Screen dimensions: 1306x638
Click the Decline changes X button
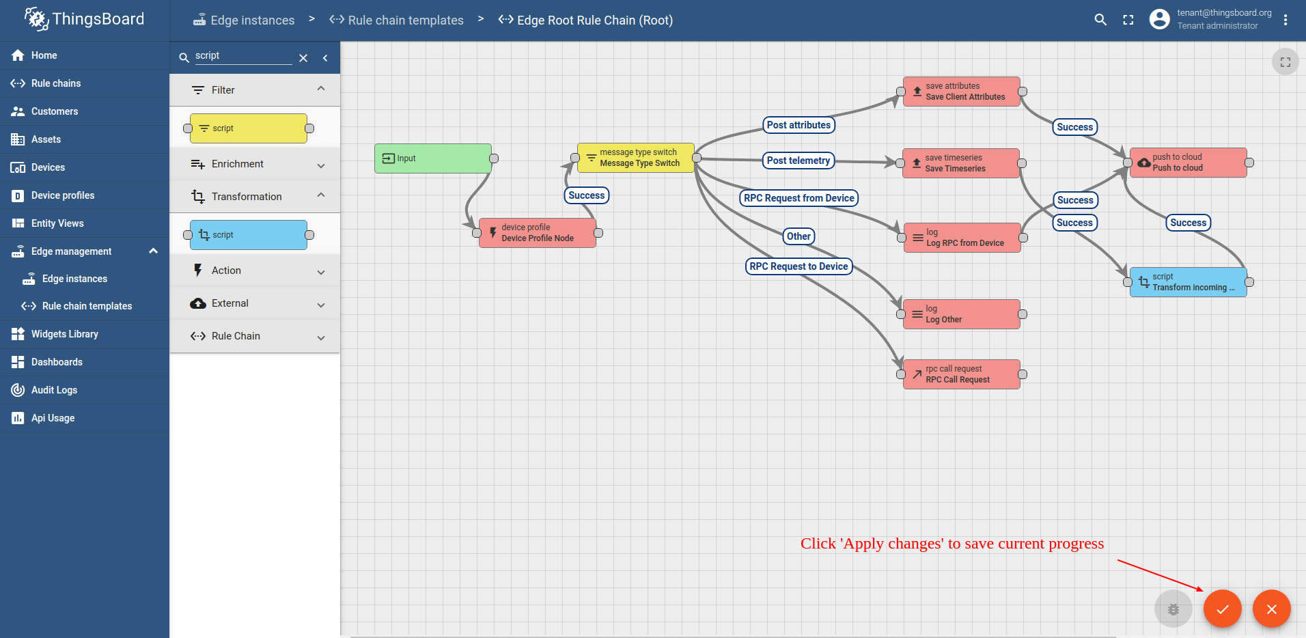point(1271,609)
